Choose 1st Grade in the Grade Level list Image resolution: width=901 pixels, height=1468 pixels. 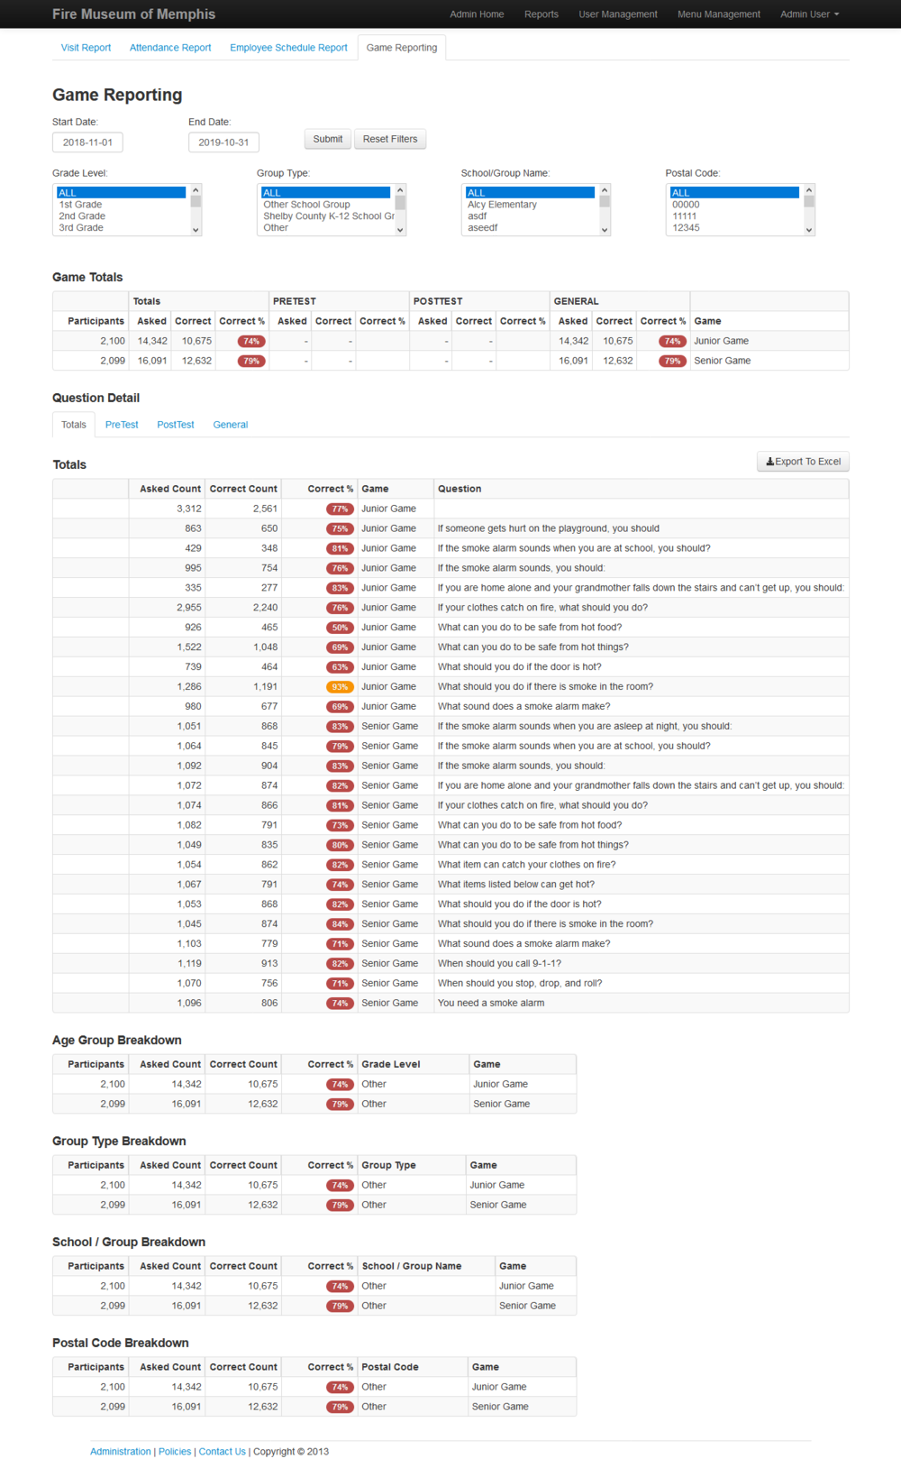coord(121,205)
